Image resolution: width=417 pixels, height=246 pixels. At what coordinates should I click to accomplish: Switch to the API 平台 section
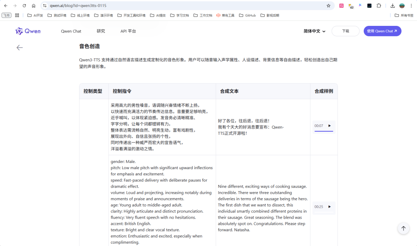pos(128,31)
